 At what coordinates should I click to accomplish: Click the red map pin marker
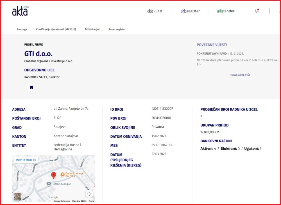coord(53,175)
